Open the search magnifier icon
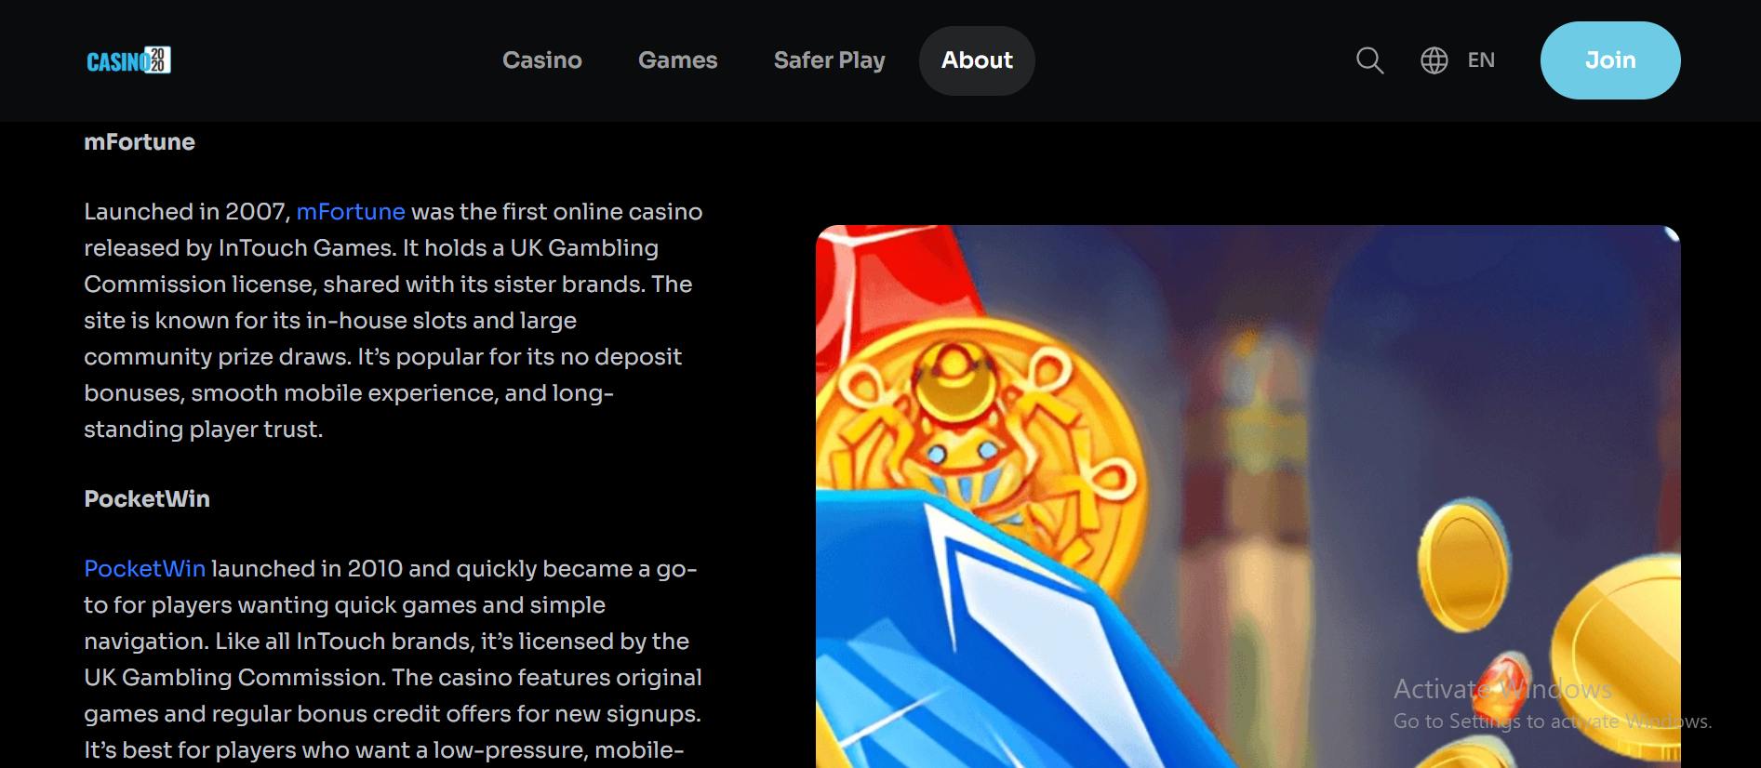 click(1369, 60)
